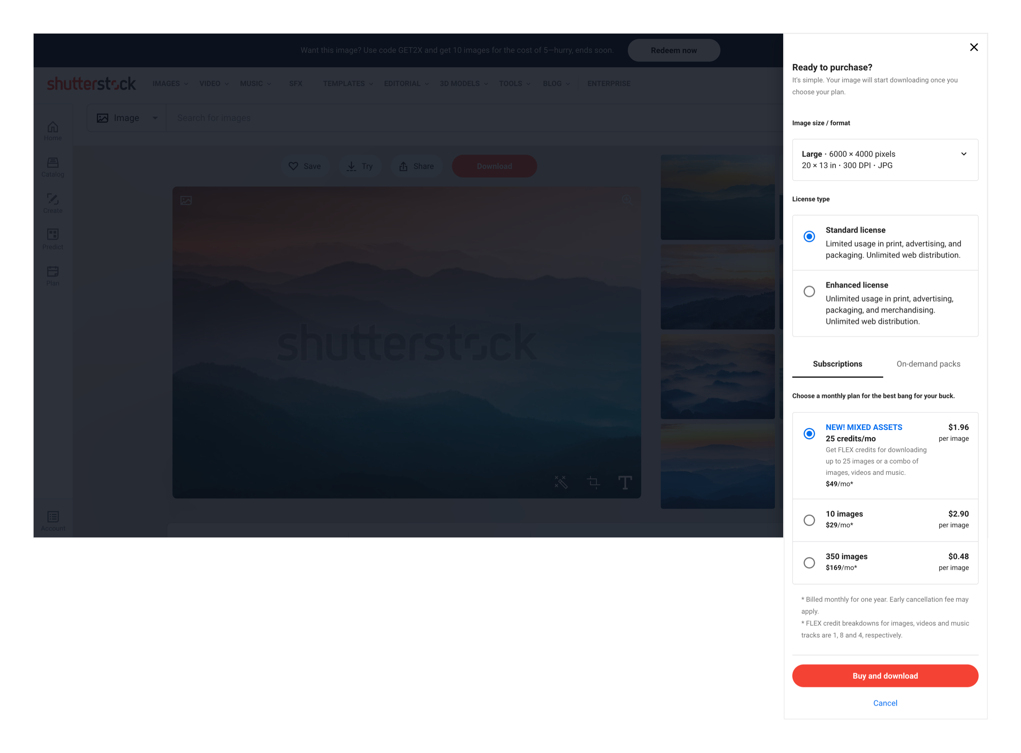Choose the 10 images plan option
Viewport: 1021px width, 753px height.
(x=809, y=520)
